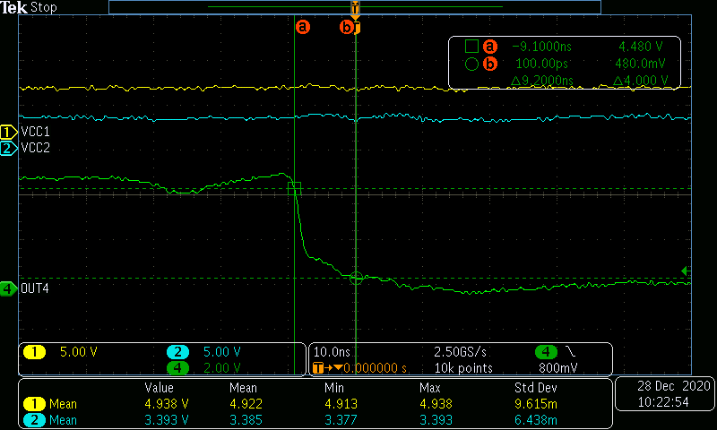Click the green channel 4 trigger source badge
This screenshot has height=430, width=717.
point(546,352)
